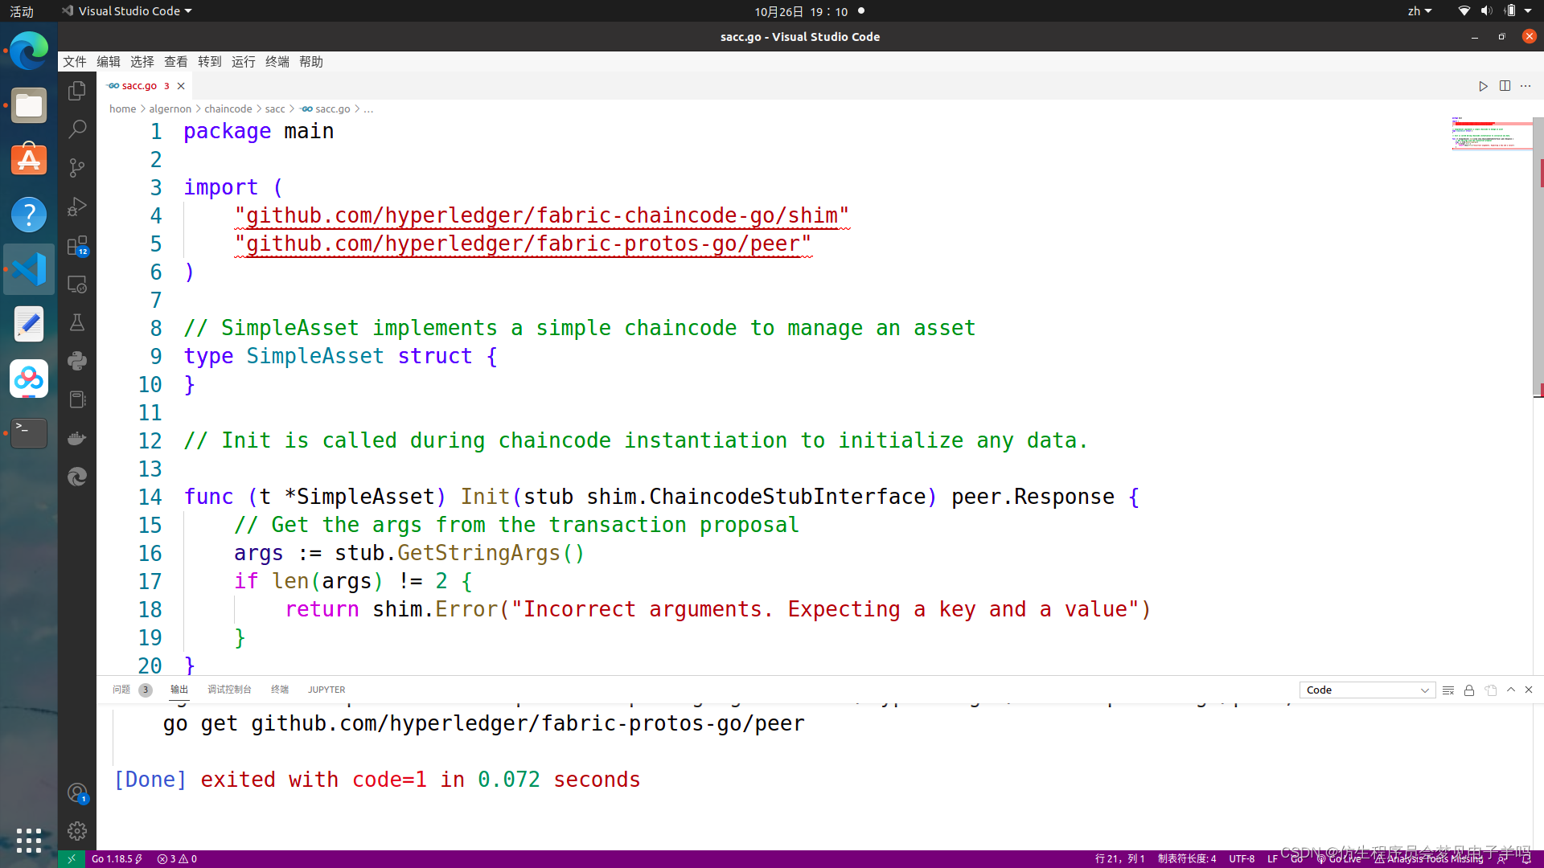Open the Docker view in activity bar
Image resolution: width=1544 pixels, height=868 pixels.
tap(77, 438)
